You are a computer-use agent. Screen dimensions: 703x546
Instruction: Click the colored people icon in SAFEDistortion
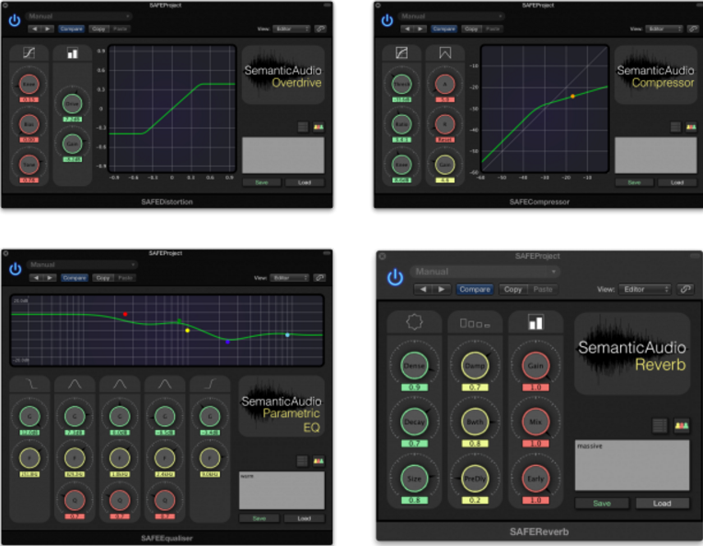click(318, 127)
